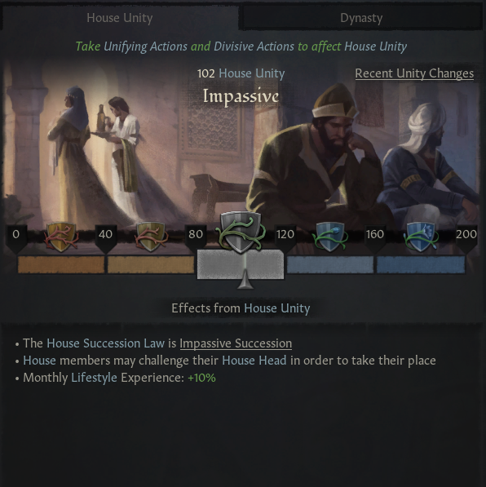This screenshot has width=486, height=487.
Task: Open the Impassive Succession link
Action: (236, 343)
